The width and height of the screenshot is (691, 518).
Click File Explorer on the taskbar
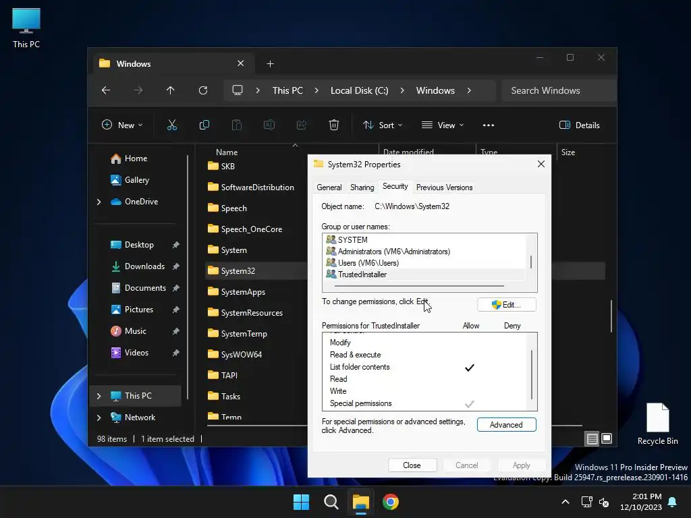coord(360,502)
